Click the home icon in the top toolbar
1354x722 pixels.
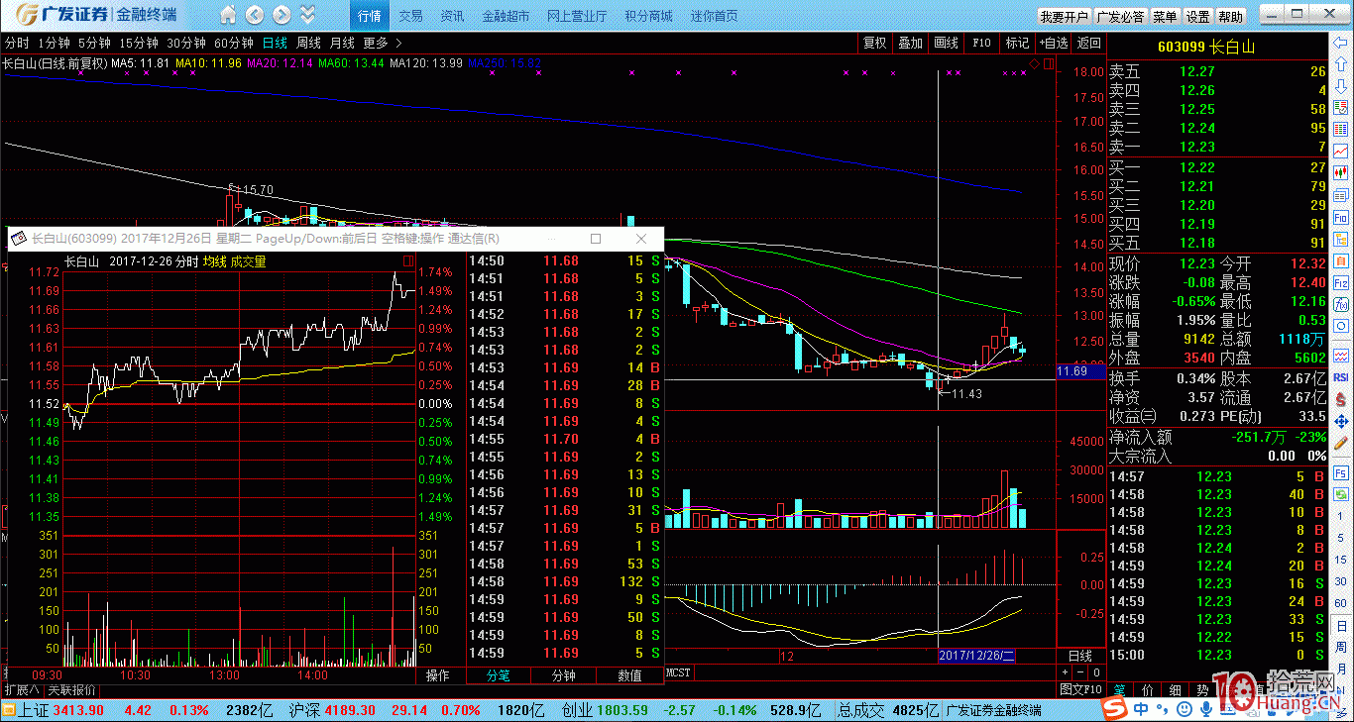pyautogui.click(x=229, y=15)
